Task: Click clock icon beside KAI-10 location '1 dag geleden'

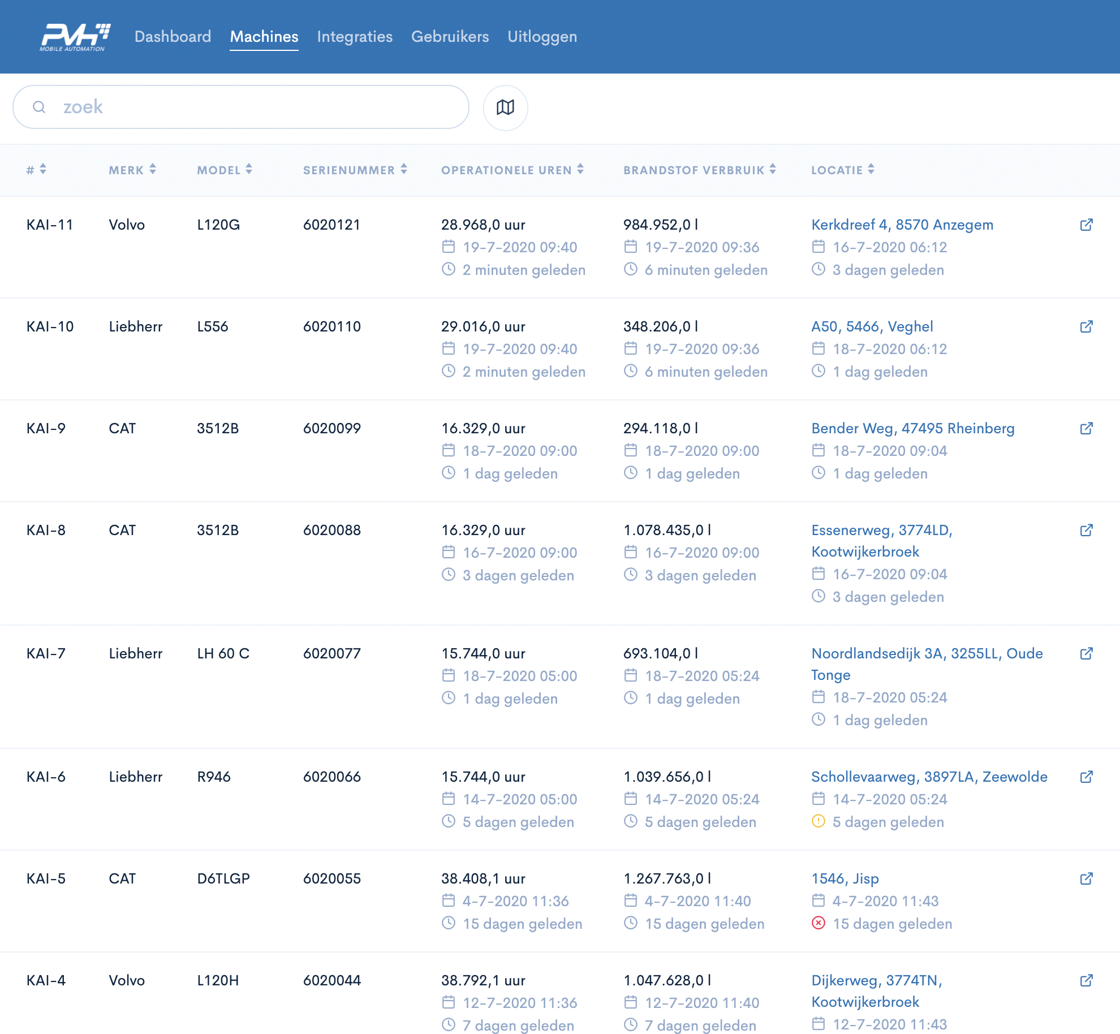Action: point(819,371)
